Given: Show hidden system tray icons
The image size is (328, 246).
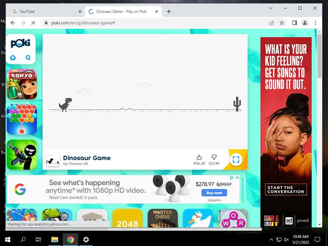Looking at the screenshot, I should point(271,240).
